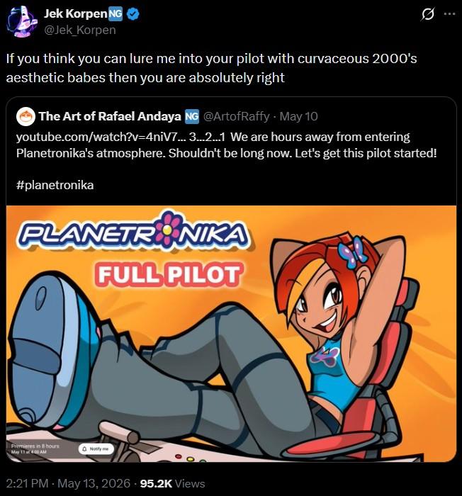Viewport: 462px width, 496px height.
Task: Click the Premieres in 8 hours label
Action: (x=35, y=446)
